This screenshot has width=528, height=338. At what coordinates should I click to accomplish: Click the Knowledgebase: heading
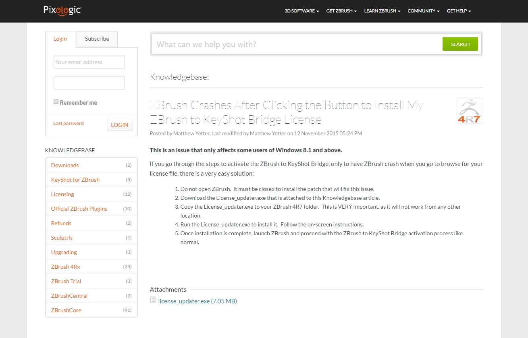point(179,77)
